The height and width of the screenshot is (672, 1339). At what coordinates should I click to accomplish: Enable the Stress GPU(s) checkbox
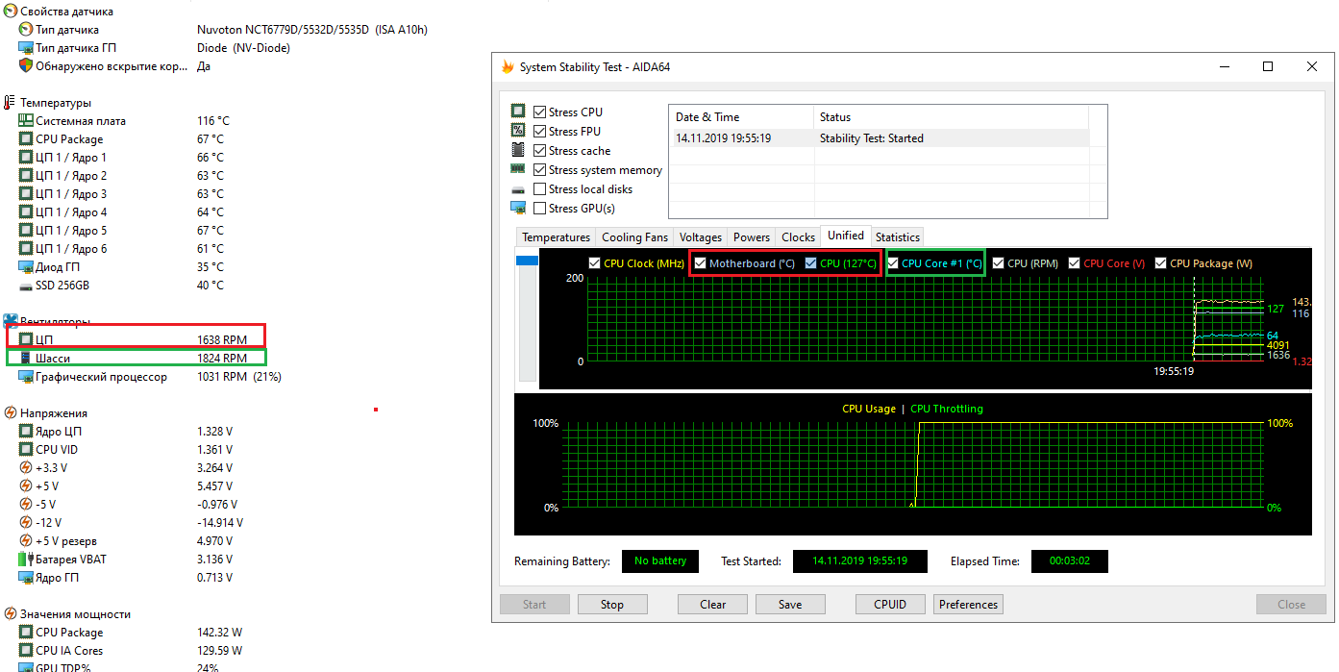pos(539,209)
